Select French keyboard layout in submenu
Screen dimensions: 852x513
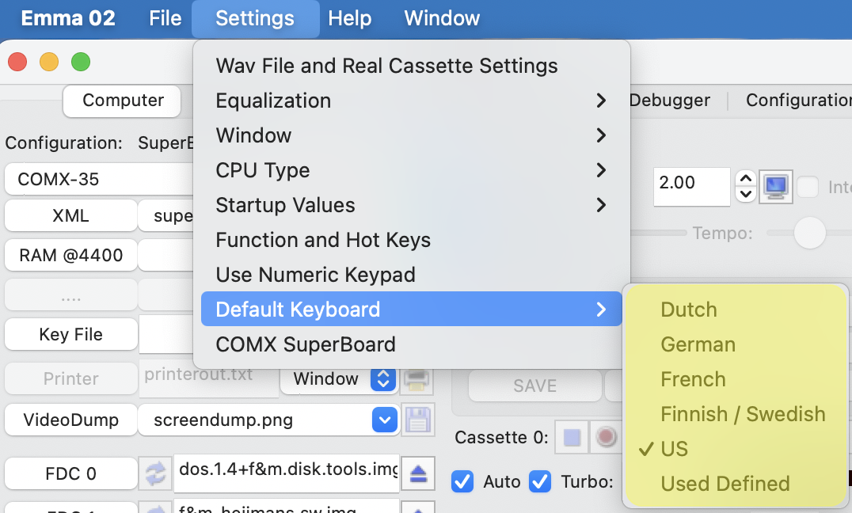pyautogui.click(x=693, y=379)
